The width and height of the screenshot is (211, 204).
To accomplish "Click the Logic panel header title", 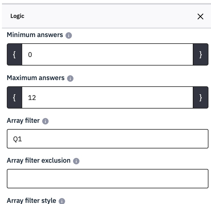I will pyautogui.click(x=17, y=16).
